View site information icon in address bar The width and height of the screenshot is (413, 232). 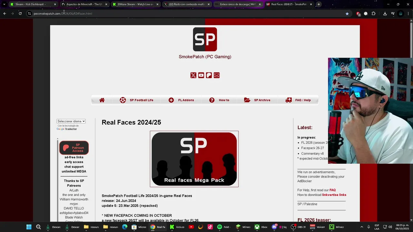pos(29,14)
